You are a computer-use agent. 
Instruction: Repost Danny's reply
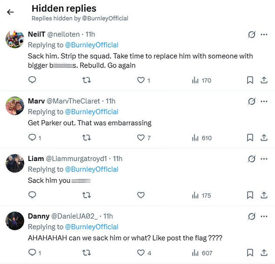(86, 253)
